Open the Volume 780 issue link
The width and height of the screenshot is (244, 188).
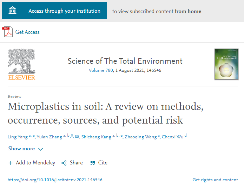101,70
